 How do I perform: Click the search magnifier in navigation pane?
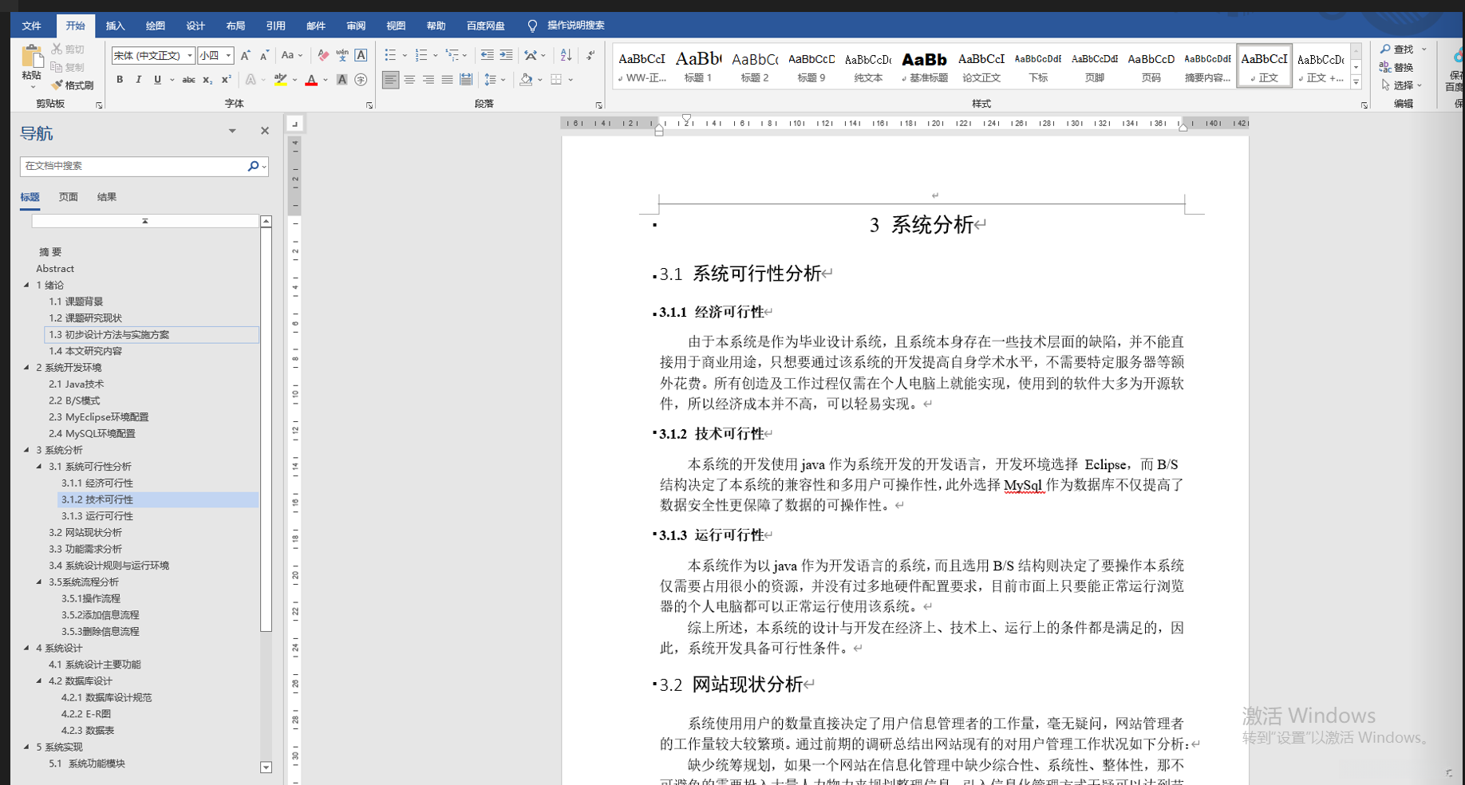pyautogui.click(x=253, y=166)
